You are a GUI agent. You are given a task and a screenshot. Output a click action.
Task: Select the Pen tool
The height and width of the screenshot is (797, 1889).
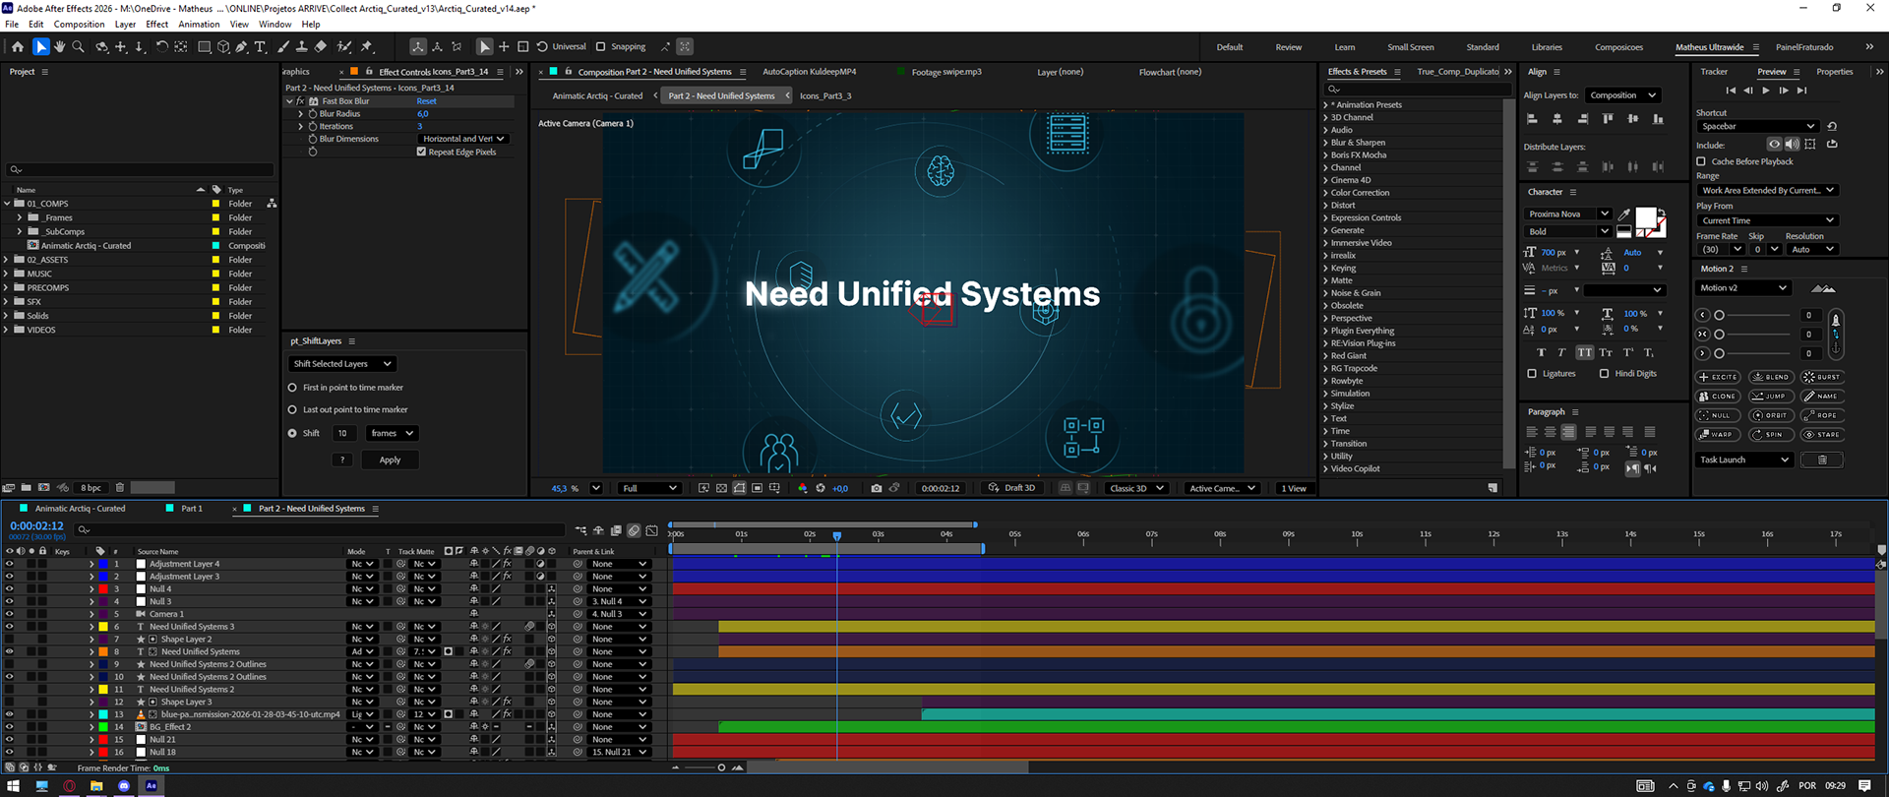[x=241, y=46]
